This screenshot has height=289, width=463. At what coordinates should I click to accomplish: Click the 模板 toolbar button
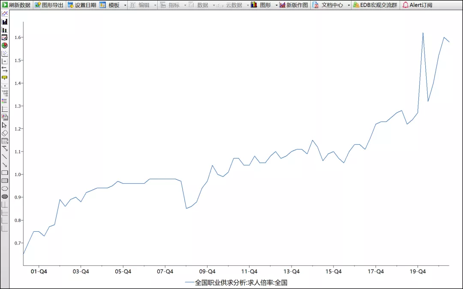pyautogui.click(x=111, y=5)
